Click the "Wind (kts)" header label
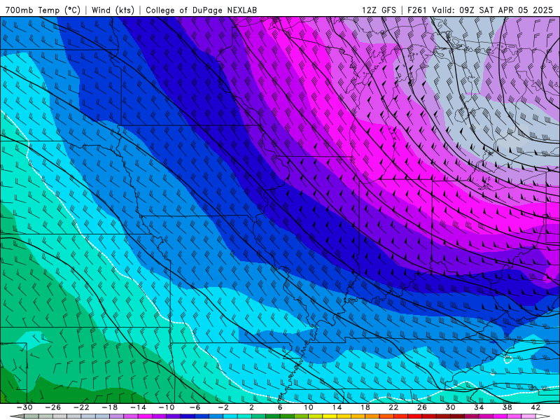Screen dimensions: 560x420 point(113,10)
